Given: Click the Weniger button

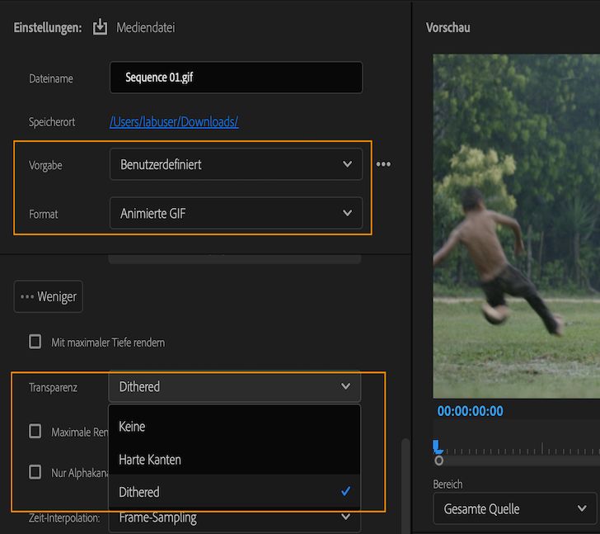Looking at the screenshot, I should click(48, 296).
